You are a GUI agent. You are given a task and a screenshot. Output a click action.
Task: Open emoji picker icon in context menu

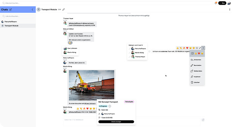[192, 53]
